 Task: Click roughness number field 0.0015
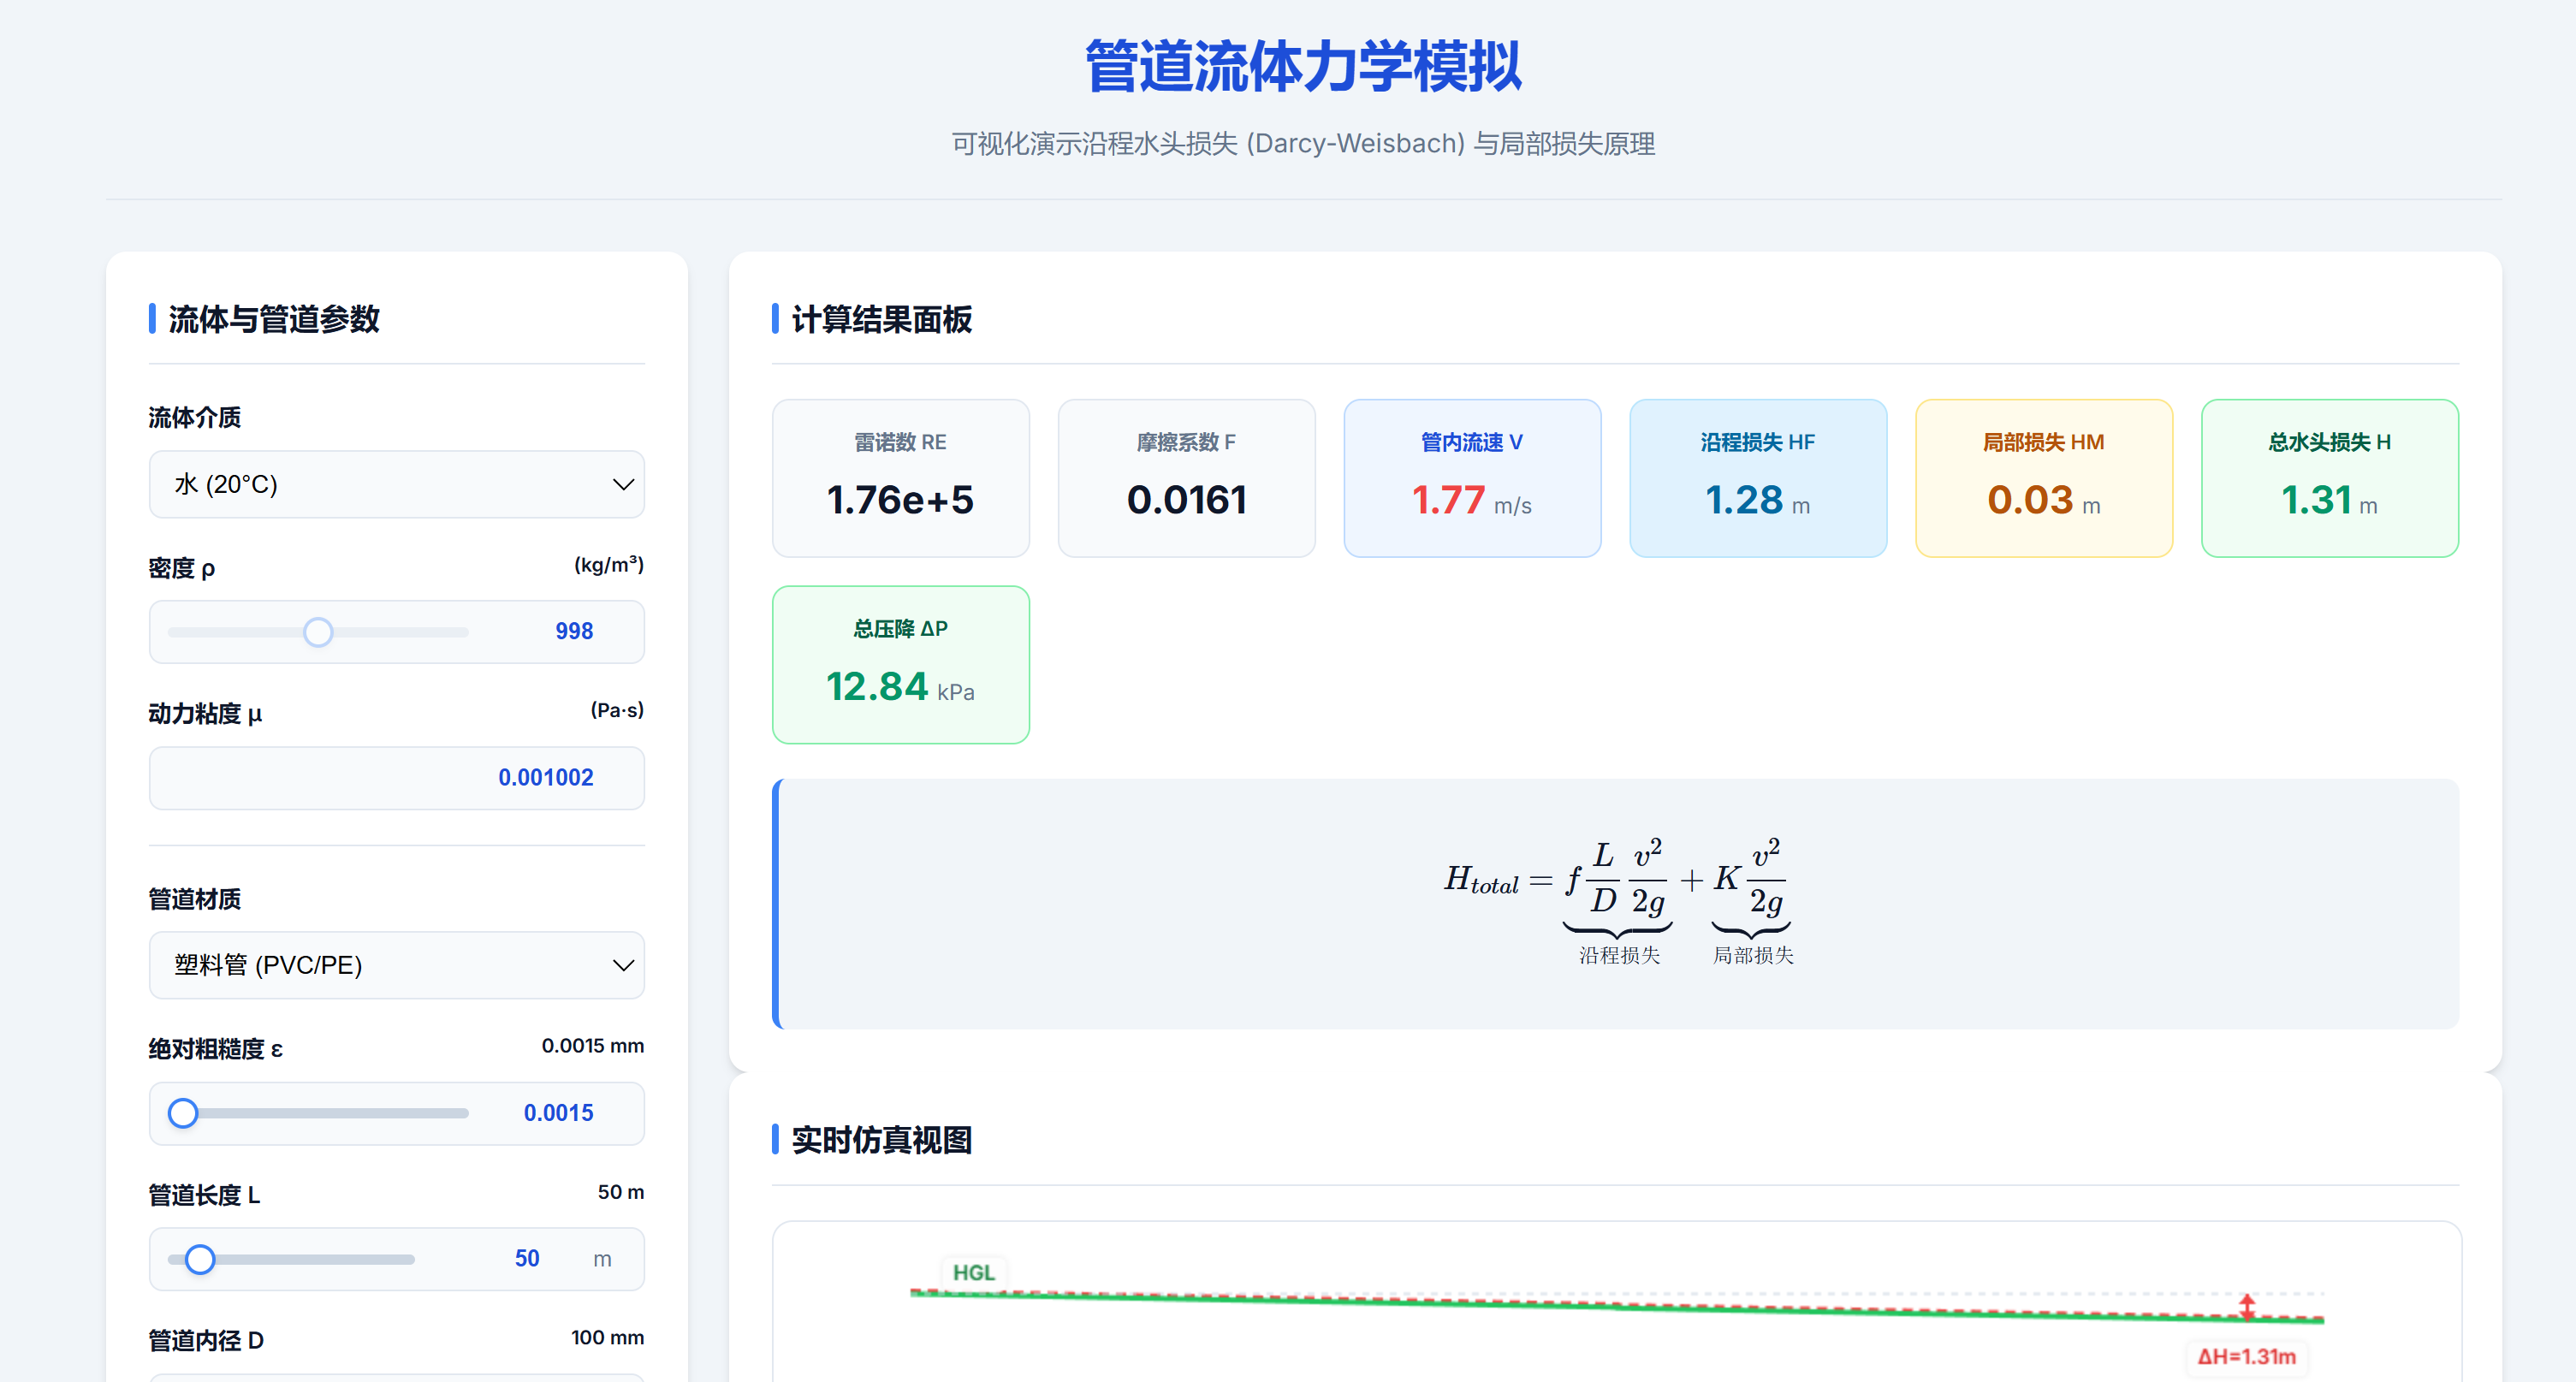click(x=557, y=1113)
